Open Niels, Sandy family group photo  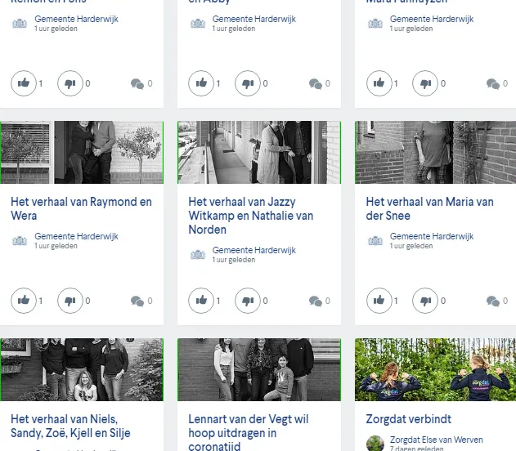click(x=82, y=369)
